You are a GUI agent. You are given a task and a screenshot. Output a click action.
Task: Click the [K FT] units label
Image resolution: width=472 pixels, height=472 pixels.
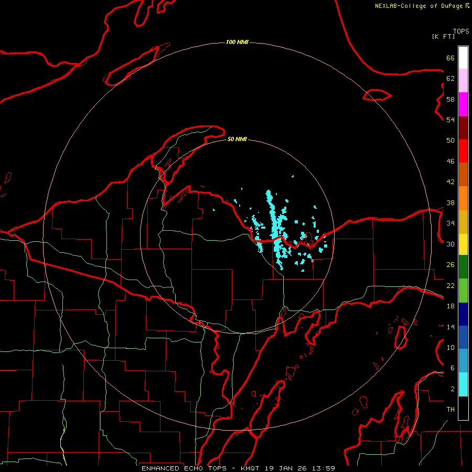(x=443, y=36)
